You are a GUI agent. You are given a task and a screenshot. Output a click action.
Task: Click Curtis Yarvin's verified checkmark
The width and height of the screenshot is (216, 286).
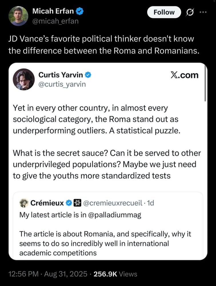(x=88, y=75)
